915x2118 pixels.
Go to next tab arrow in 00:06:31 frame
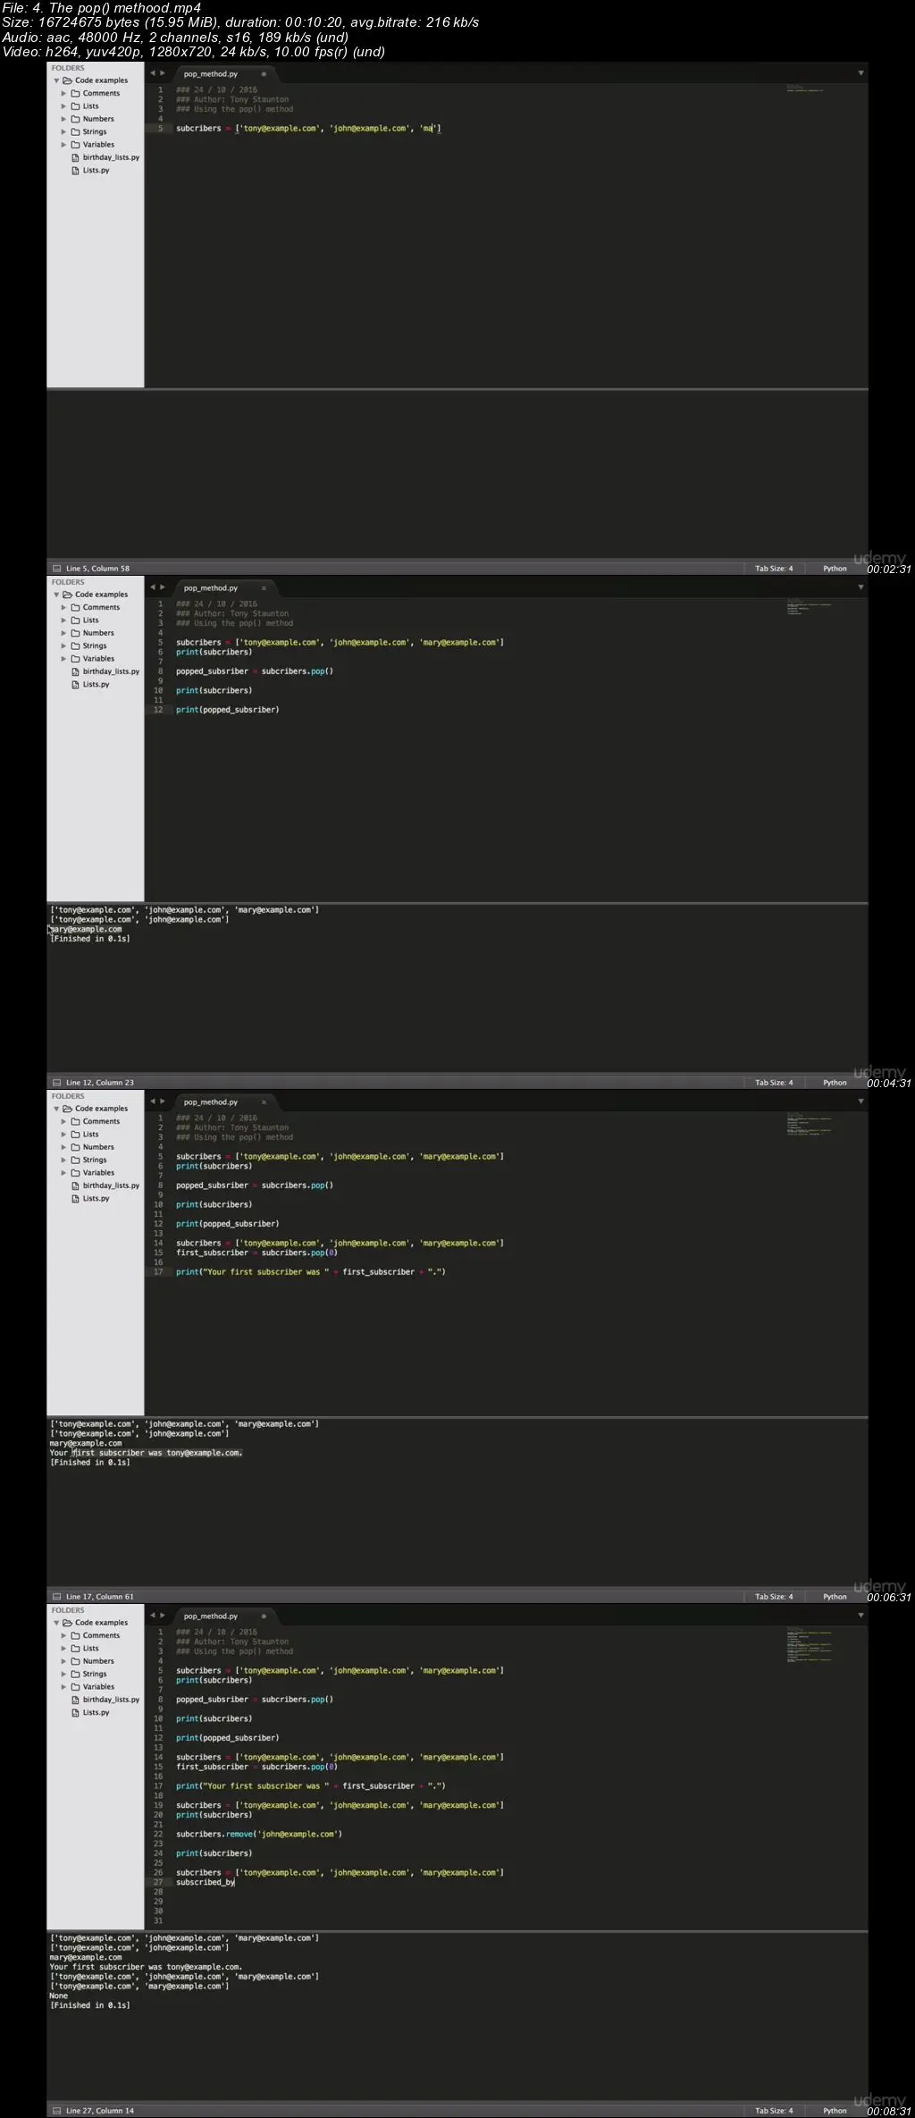[x=163, y=1101]
